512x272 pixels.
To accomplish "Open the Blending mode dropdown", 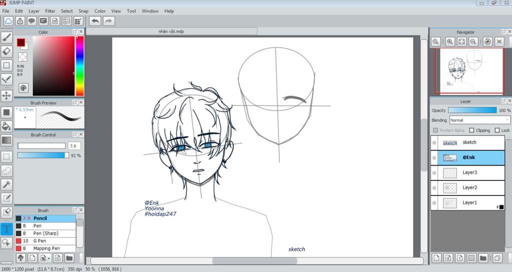I will [x=479, y=120].
